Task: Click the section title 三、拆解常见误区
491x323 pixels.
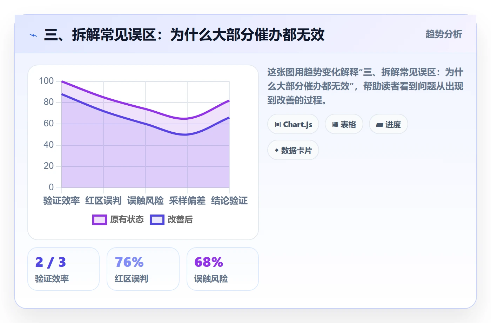Action: (x=184, y=35)
